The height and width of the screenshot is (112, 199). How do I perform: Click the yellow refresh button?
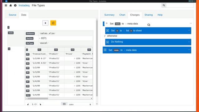pos(53,23)
